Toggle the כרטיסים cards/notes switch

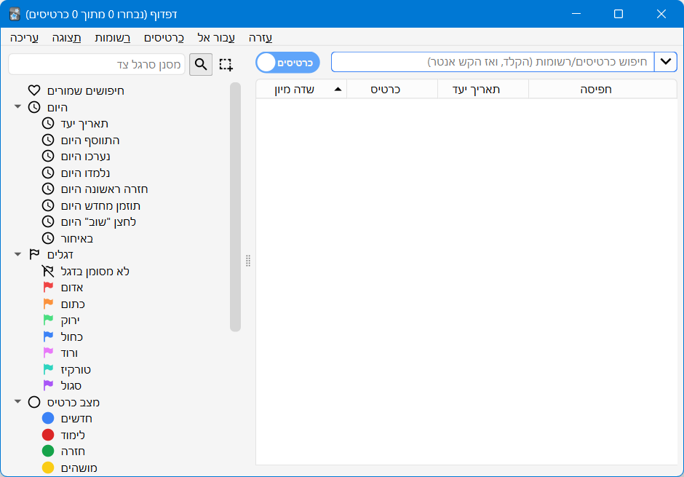(287, 63)
